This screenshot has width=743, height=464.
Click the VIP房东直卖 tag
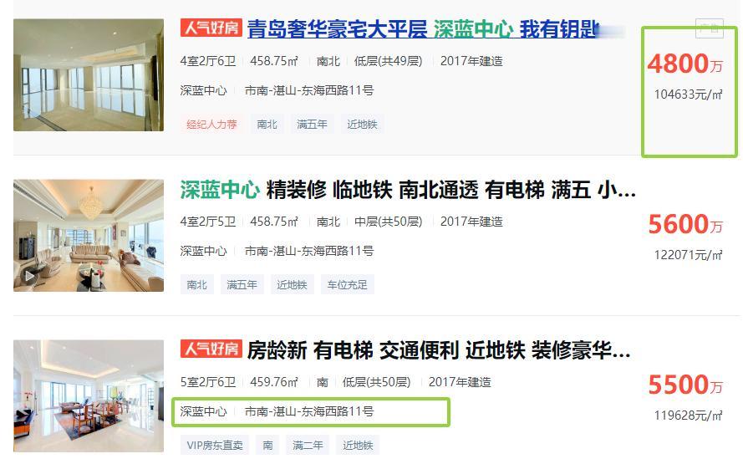[215, 446]
